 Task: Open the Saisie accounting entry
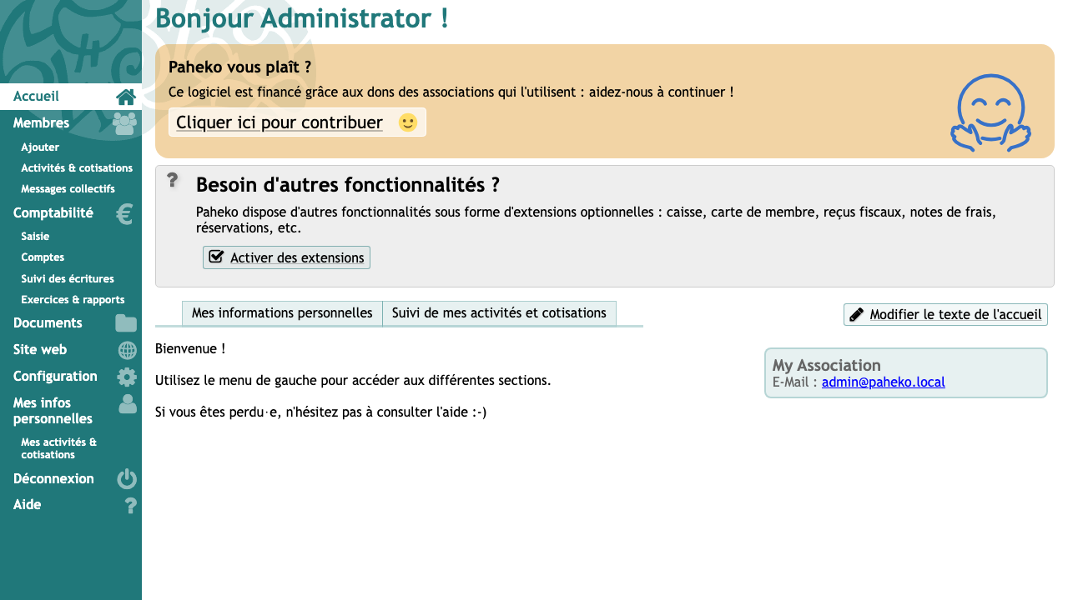tap(35, 237)
